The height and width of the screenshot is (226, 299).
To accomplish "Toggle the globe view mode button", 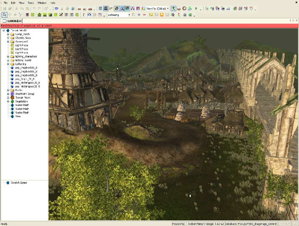I will pyautogui.click(x=117, y=9).
